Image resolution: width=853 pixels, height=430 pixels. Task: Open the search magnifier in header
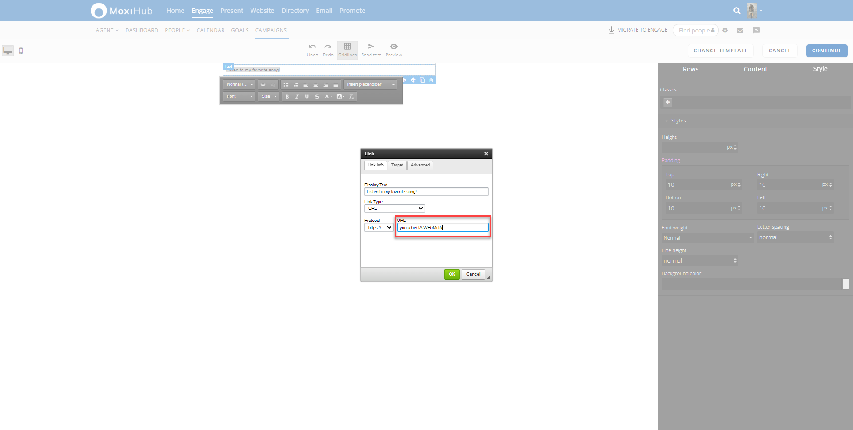[737, 11]
